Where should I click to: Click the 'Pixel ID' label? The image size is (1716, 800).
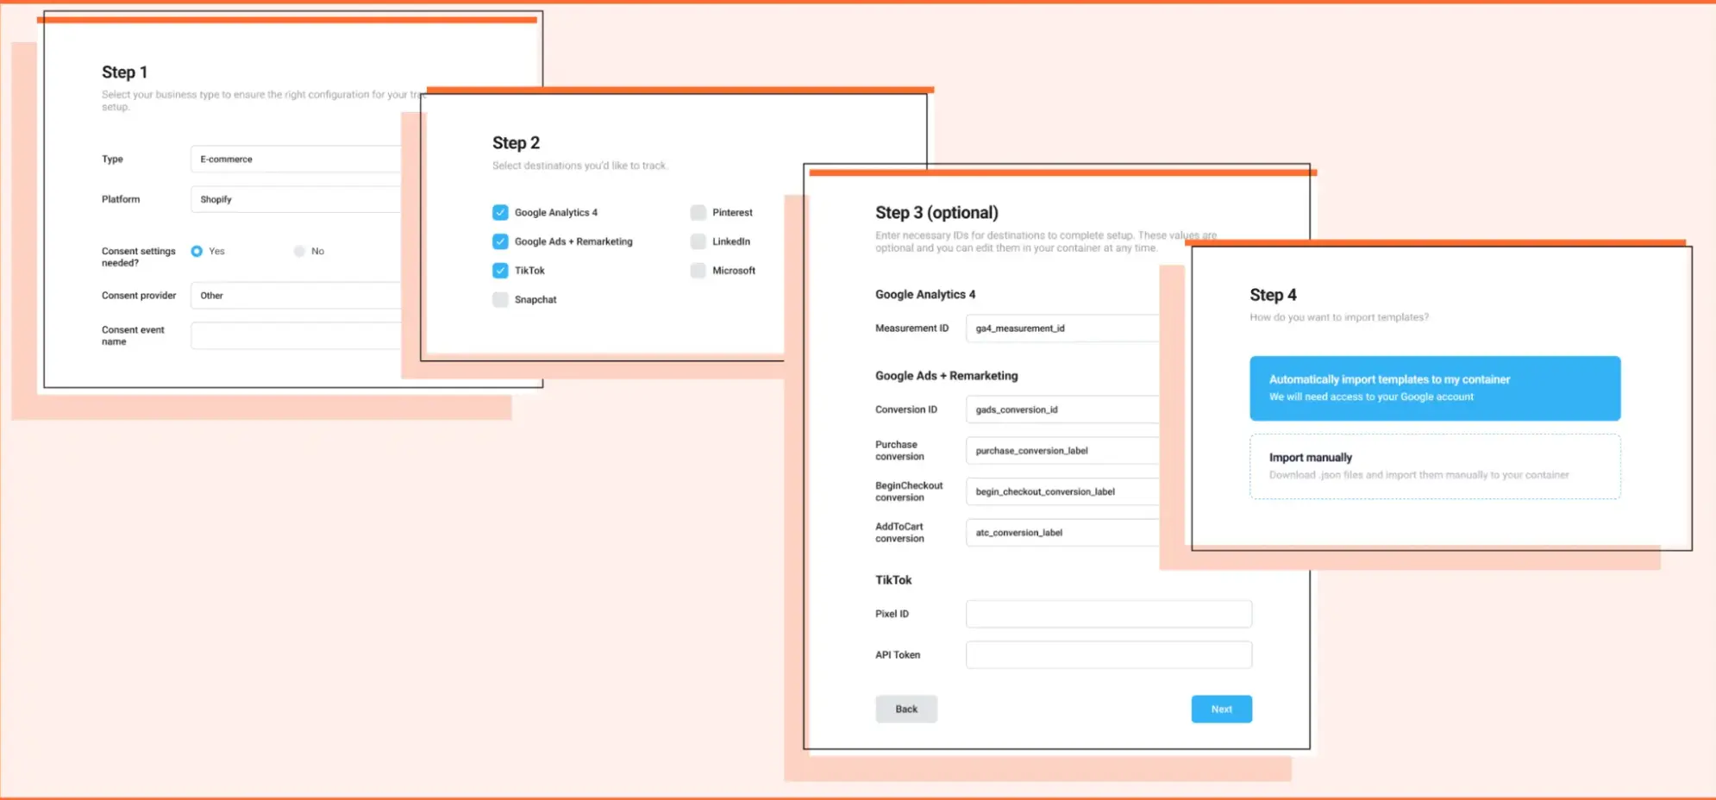tap(892, 614)
